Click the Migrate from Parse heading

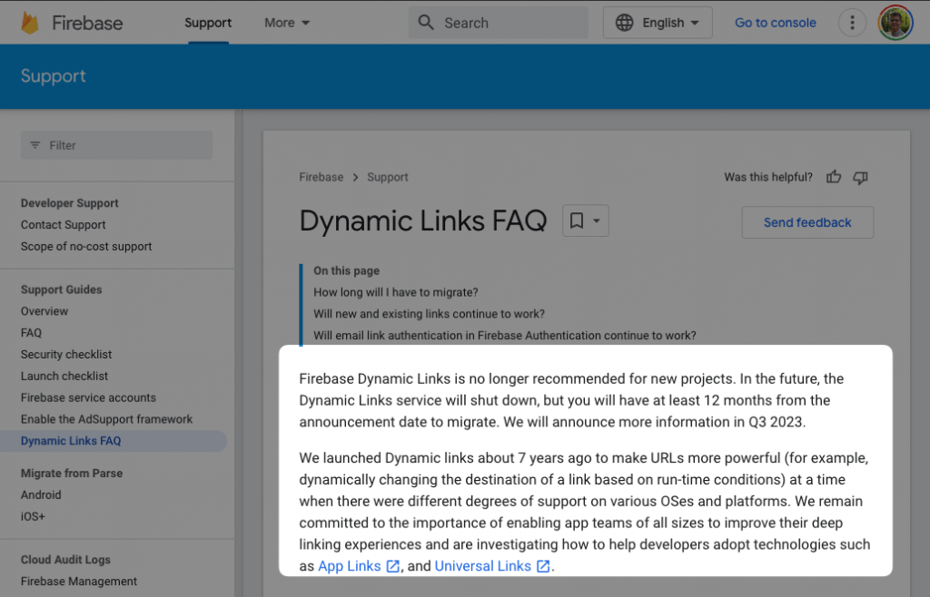coord(72,474)
